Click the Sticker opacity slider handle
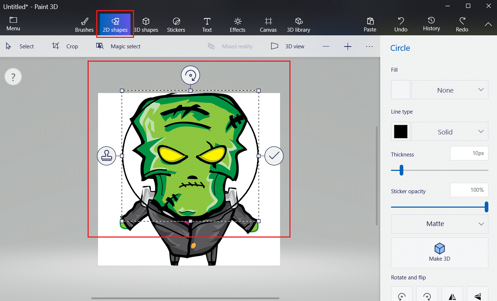The height and width of the screenshot is (301, 497). click(487, 207)
